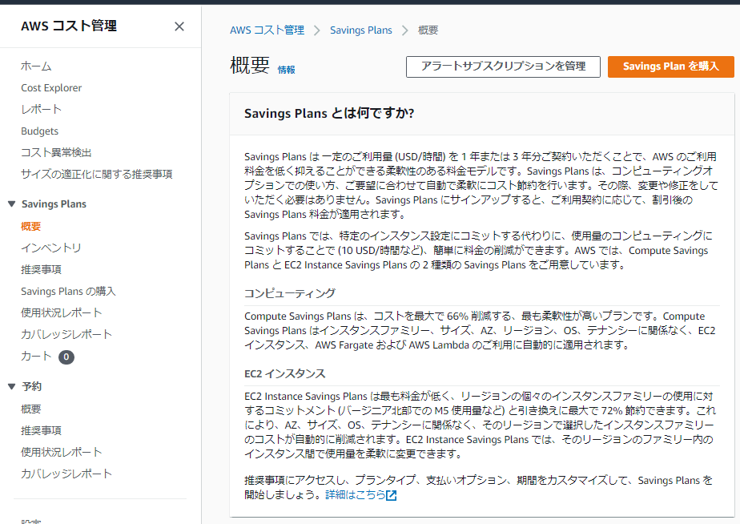Click the AWS コスト管理 breadcrumb link

pos(267,30)
